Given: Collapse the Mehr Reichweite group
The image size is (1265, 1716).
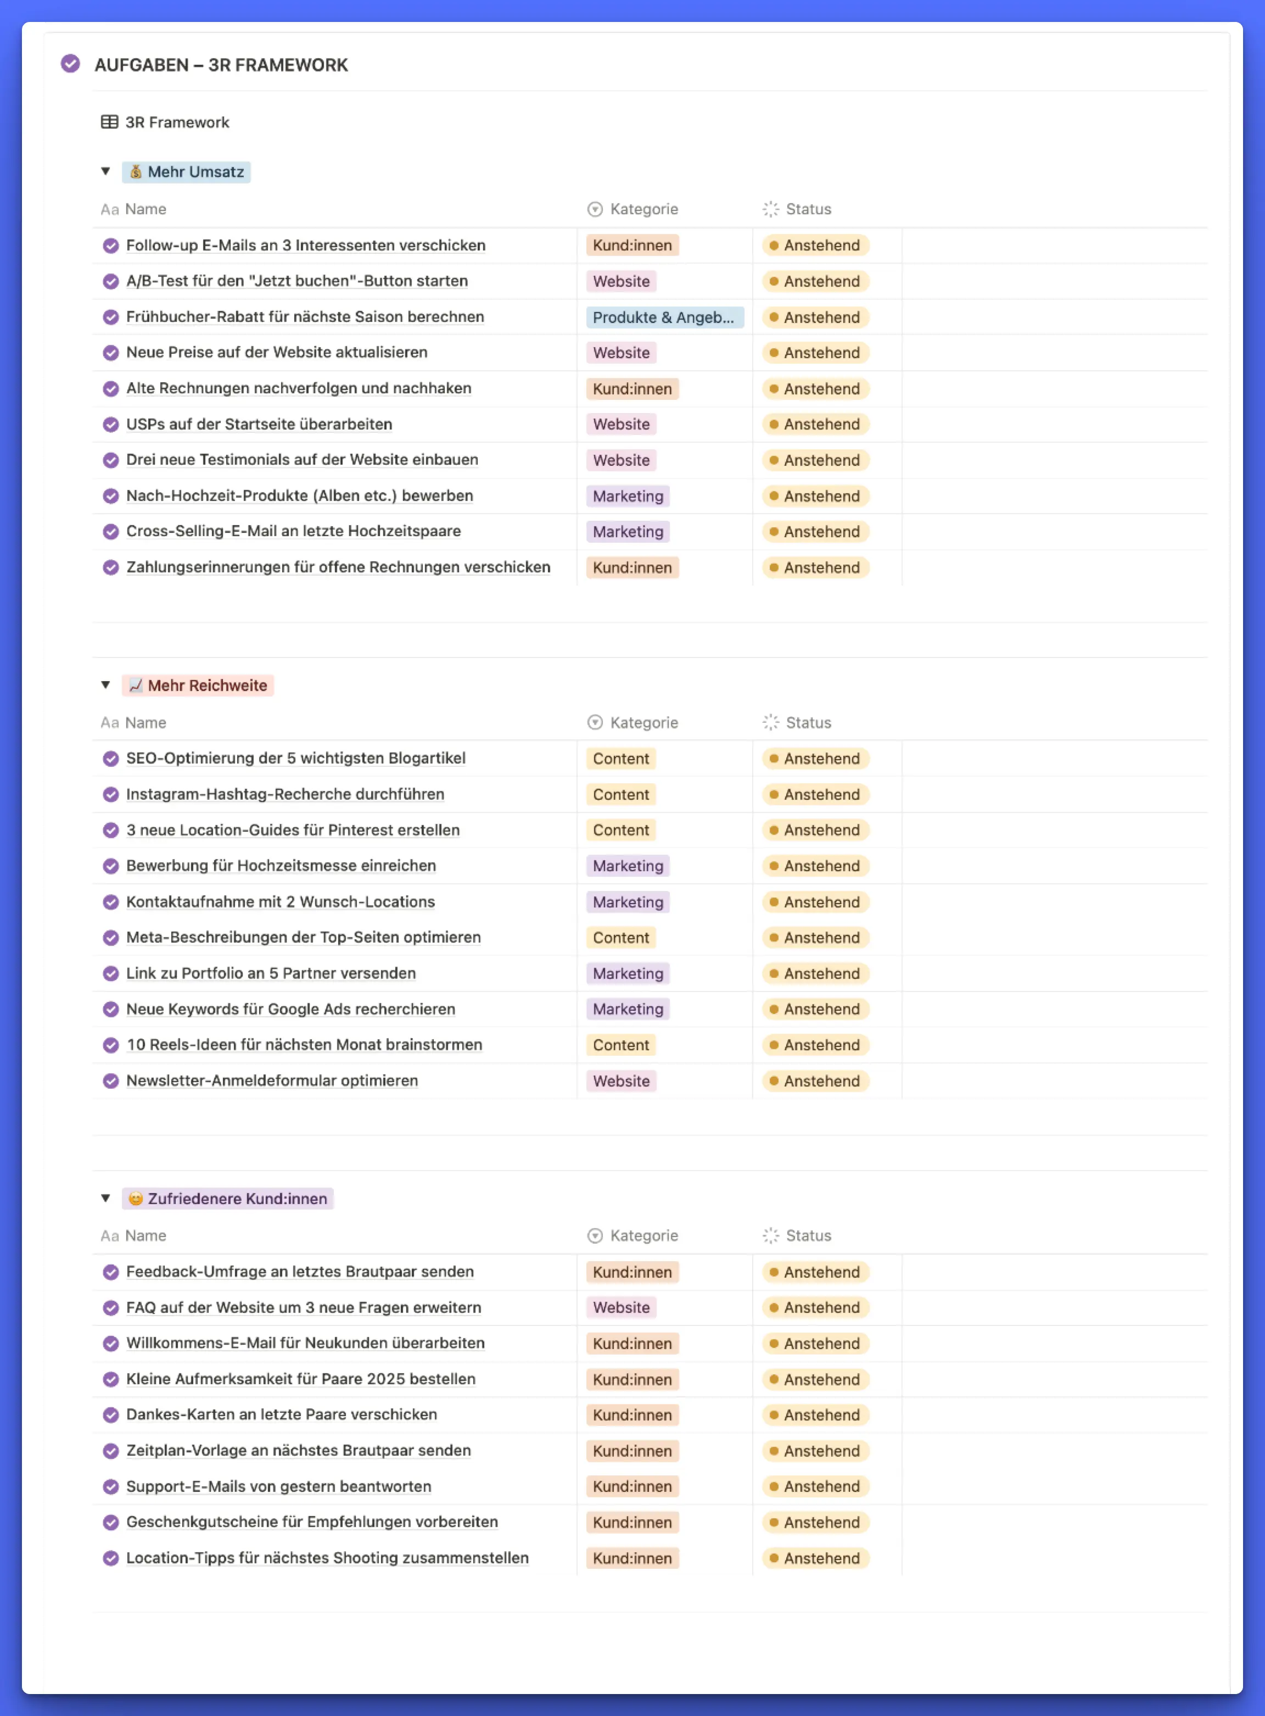Looking at the screenshot, I should pos(105,685).
